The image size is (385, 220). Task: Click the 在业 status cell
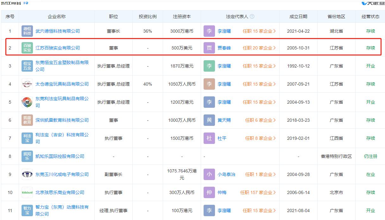point(370,174)
